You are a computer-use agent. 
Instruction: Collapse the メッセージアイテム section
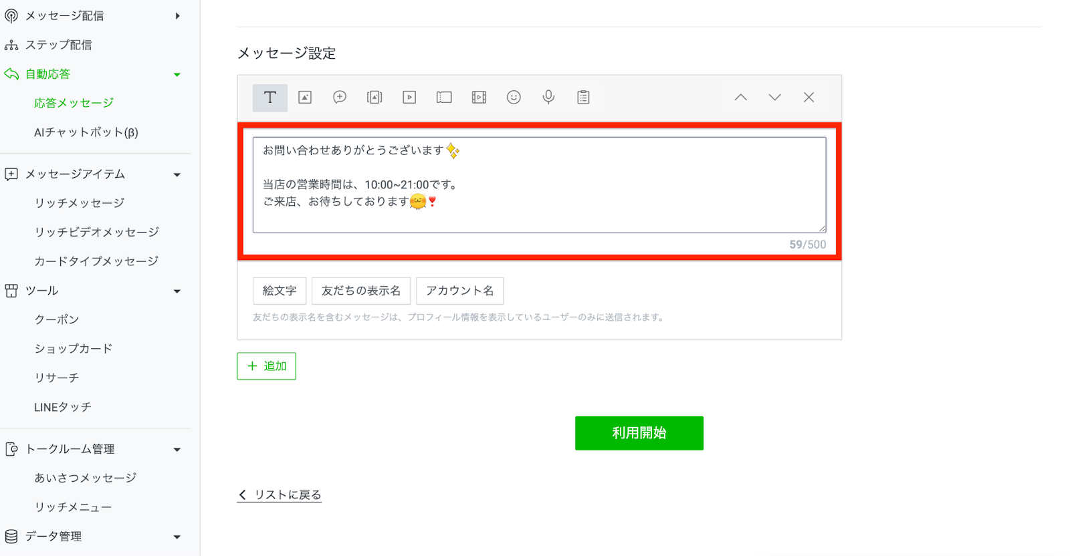pos(177,175)
